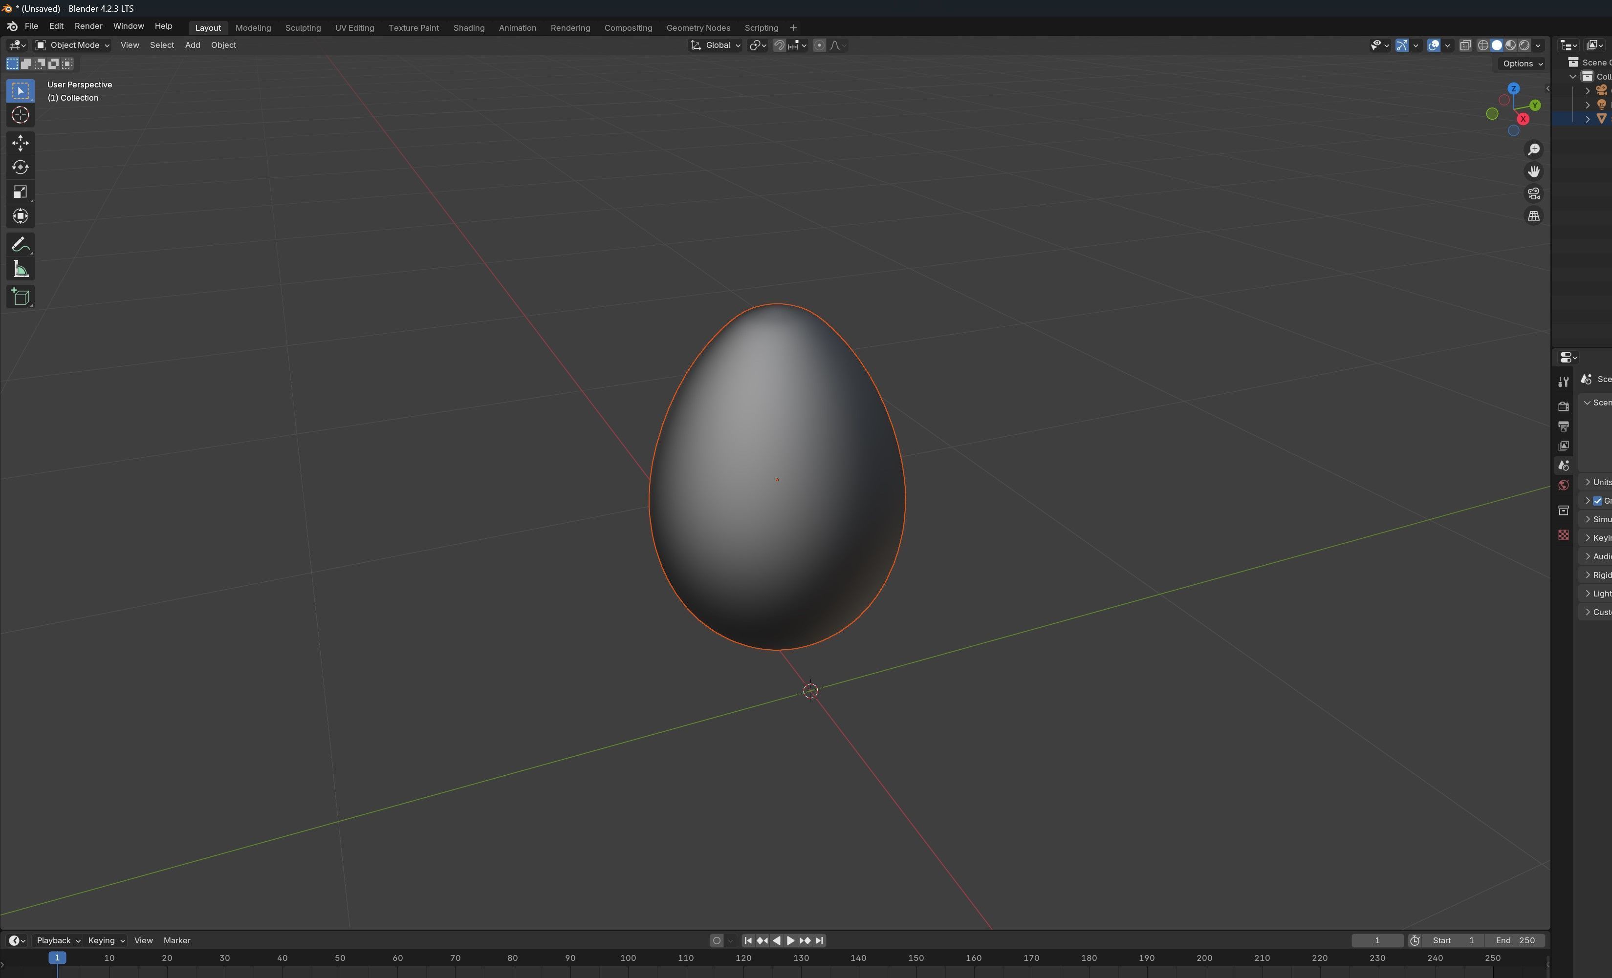Click the pan view hand icon

(1533, 171)
